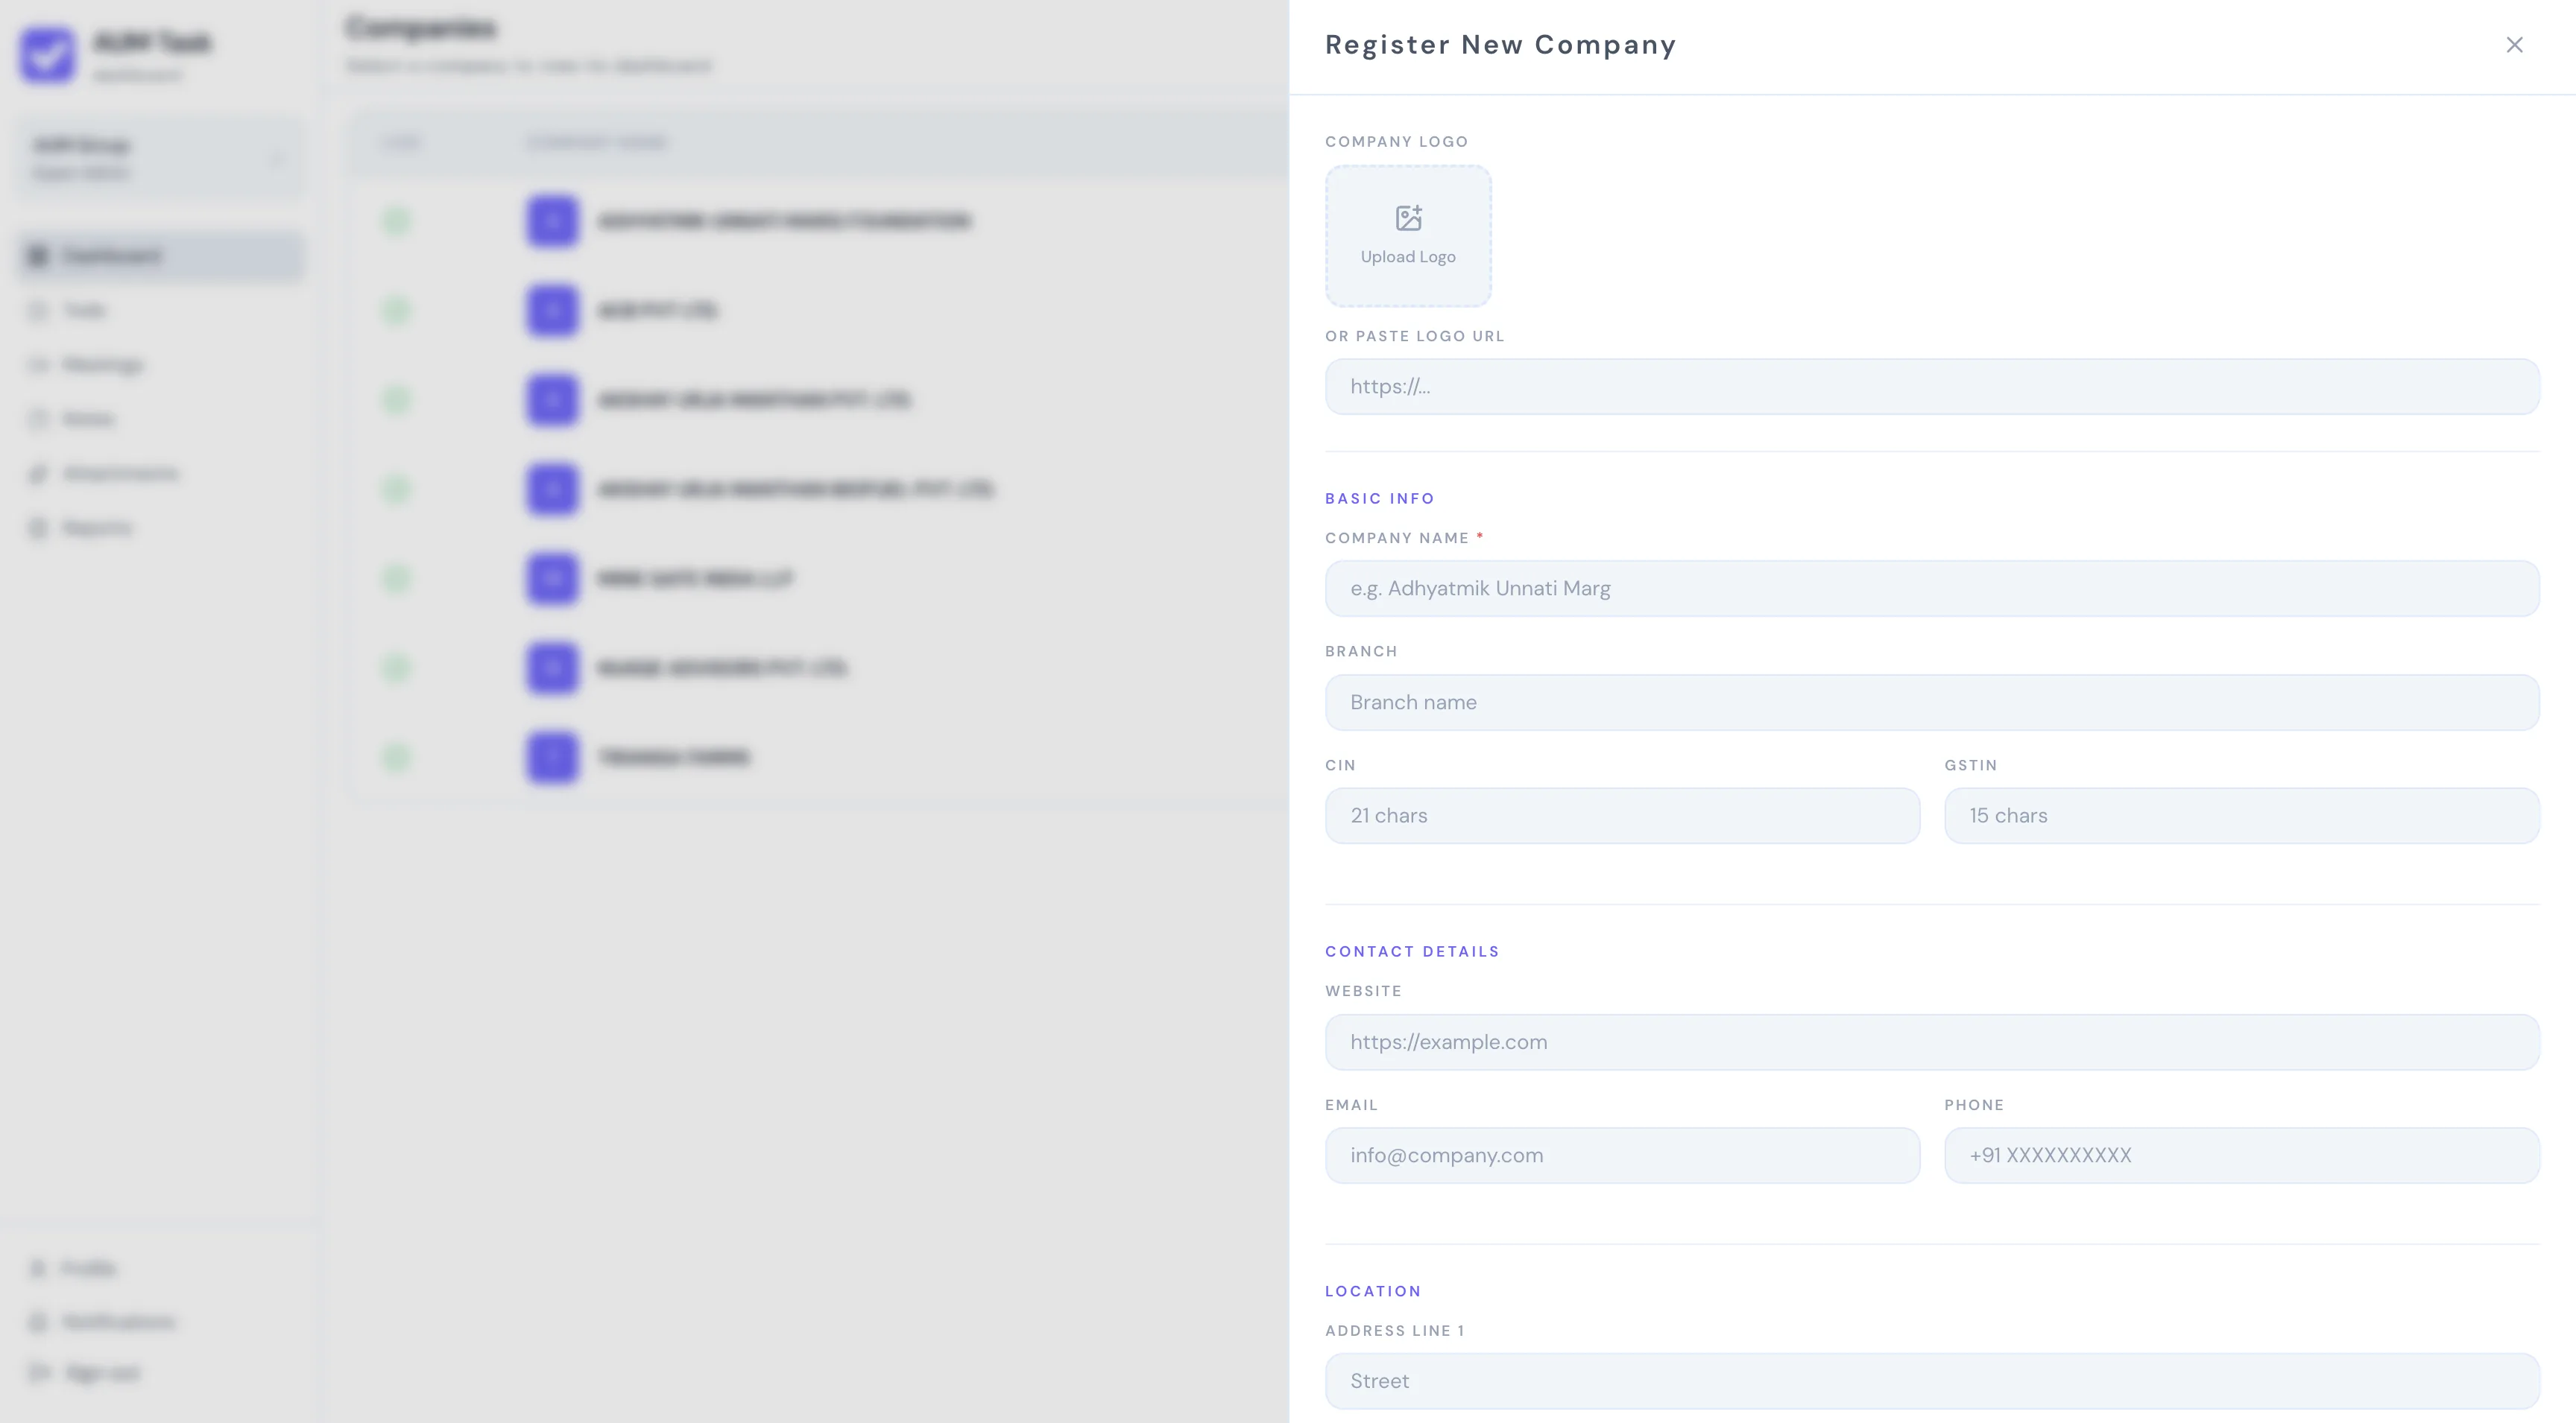Image resolution: width=2576 pixels, height=1423 pixels.
Task: Focus the logo URL https:// field
Action: (1932, 387)
